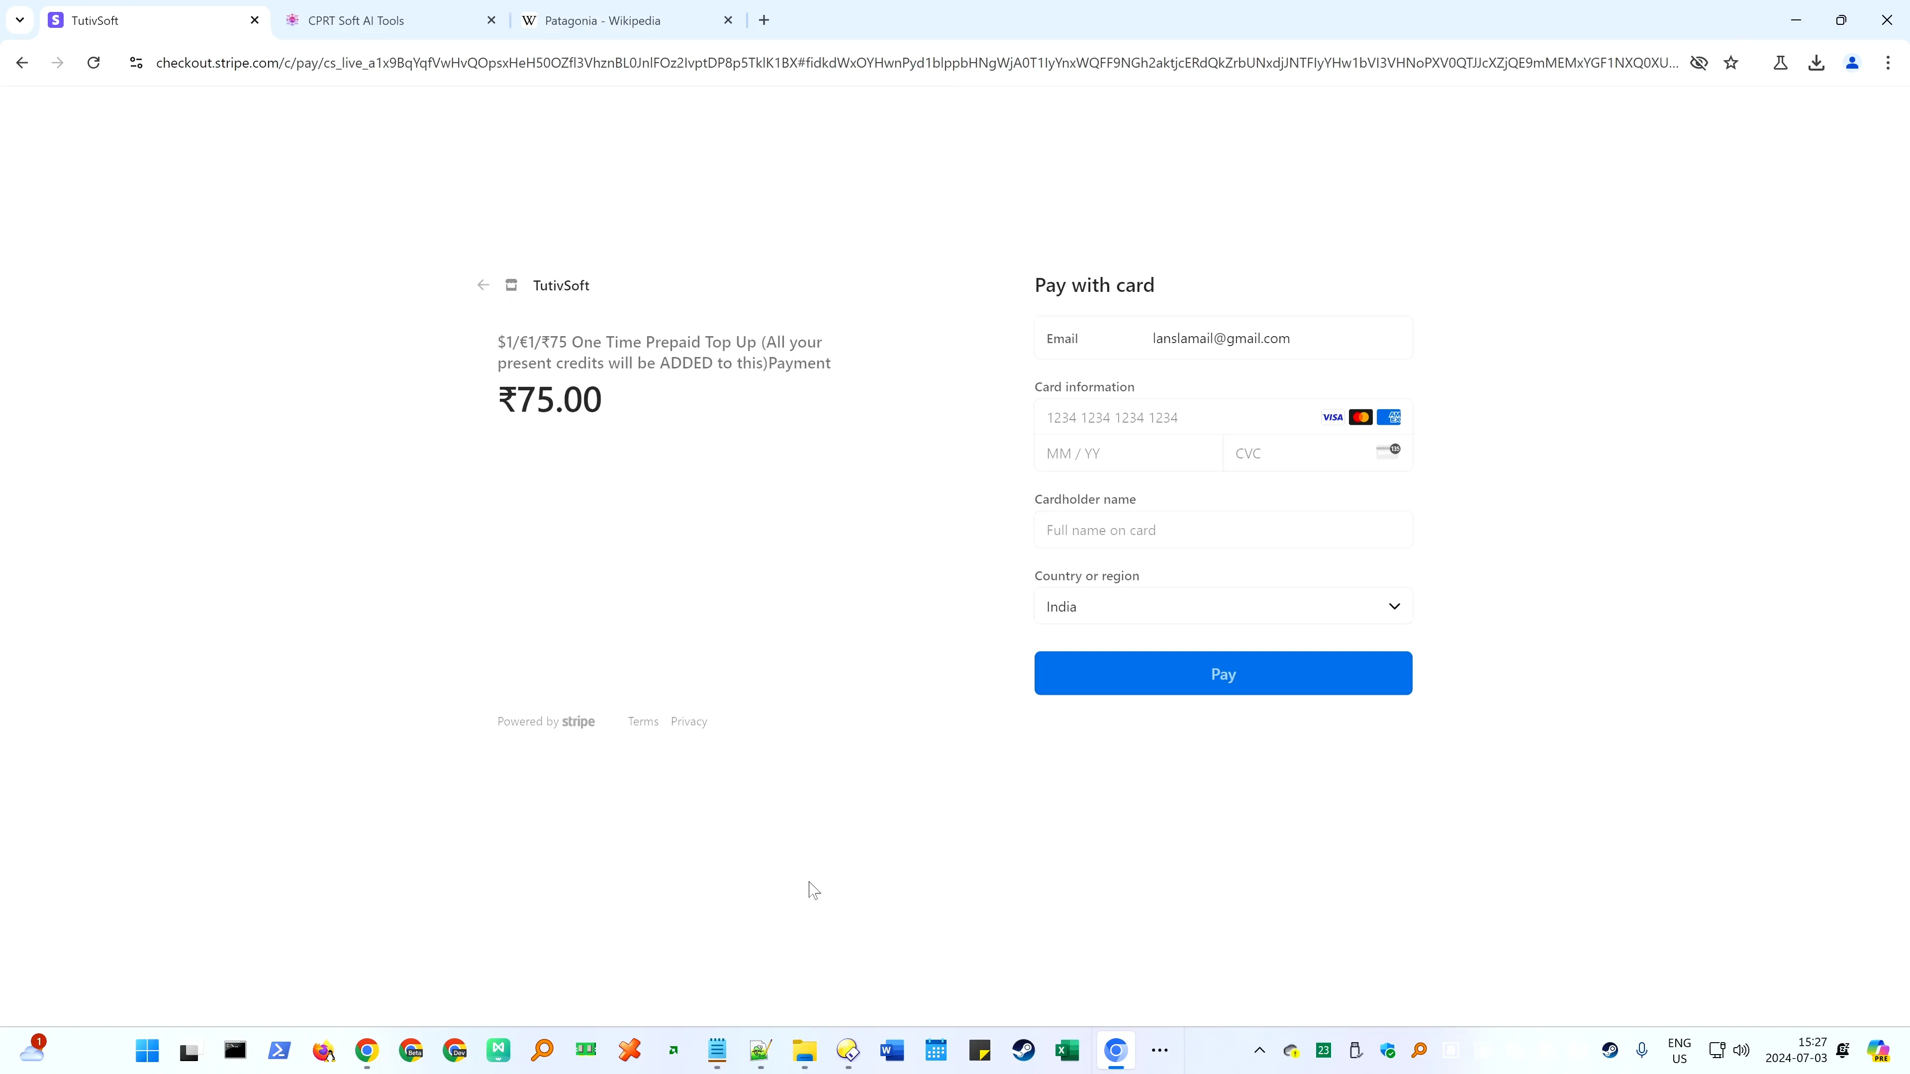Open the weather widget with notification badge
This screenshot has height=1074, width=1910.
33,1049
